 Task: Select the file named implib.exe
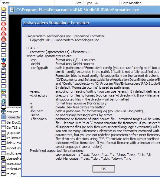pos(14,153)
